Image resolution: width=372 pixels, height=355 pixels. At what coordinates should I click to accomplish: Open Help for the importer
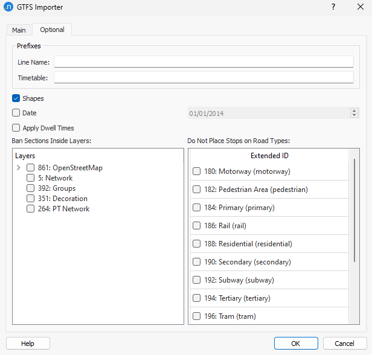coord(28,343)
